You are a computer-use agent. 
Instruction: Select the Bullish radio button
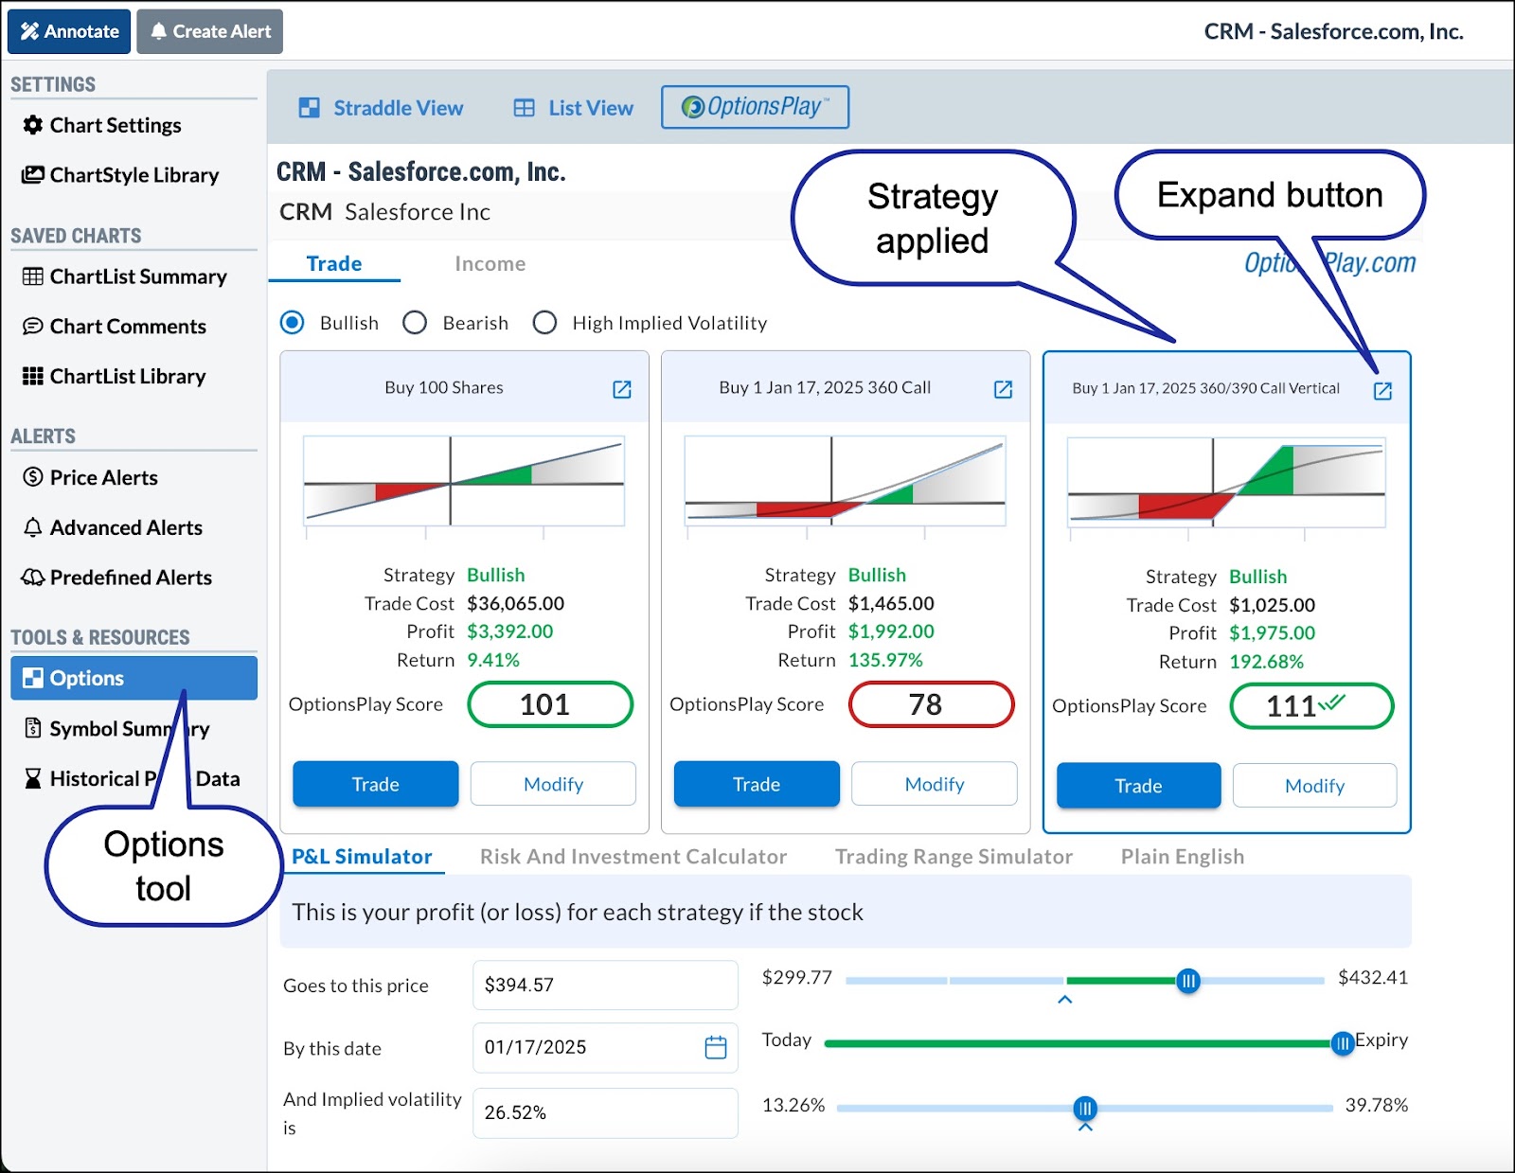[x=293, y=323]
